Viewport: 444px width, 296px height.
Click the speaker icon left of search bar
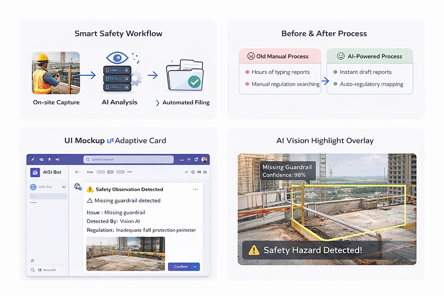58,159
